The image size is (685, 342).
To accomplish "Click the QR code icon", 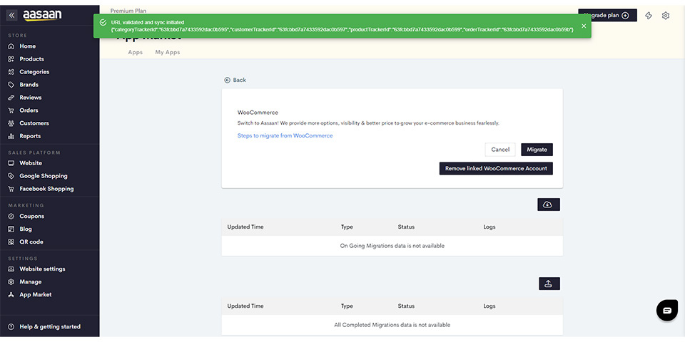I will pos(11,242).
